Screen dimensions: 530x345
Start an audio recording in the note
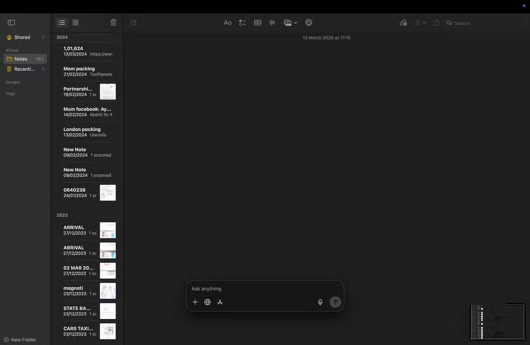click(272, 22)
